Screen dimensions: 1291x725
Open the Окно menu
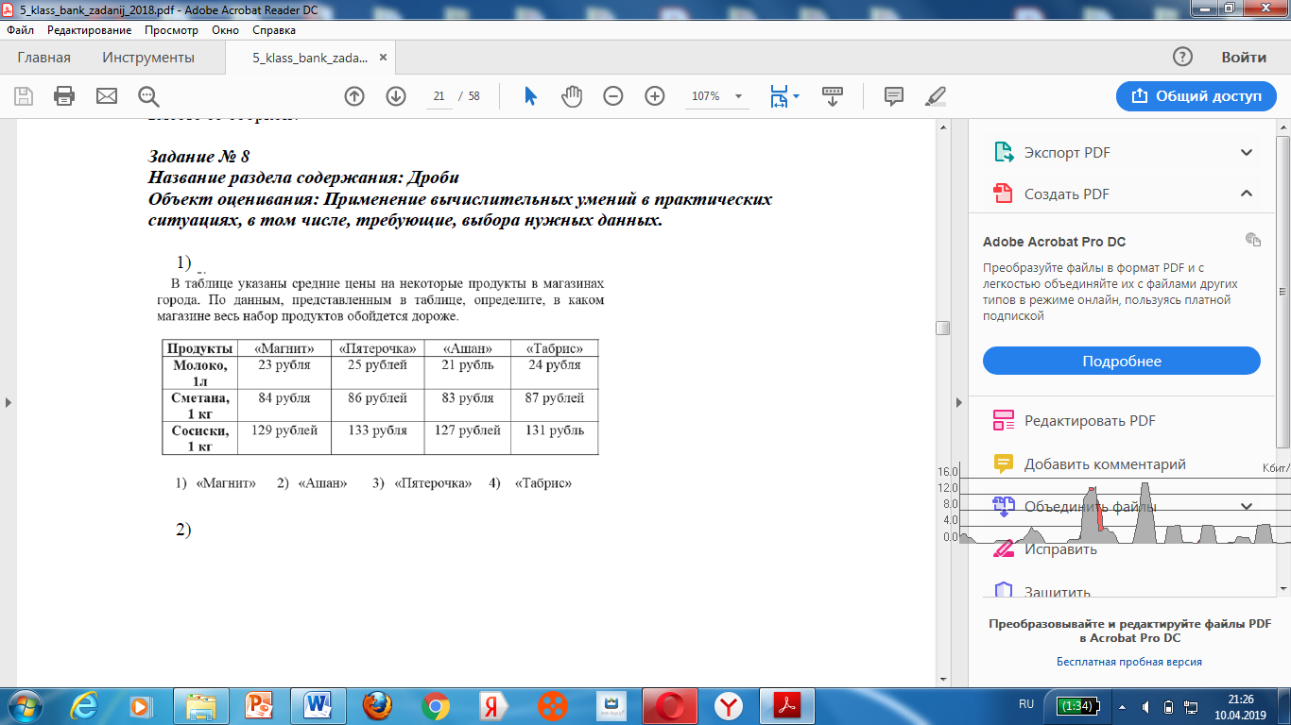pyautogui.click(x=225, y=30)
